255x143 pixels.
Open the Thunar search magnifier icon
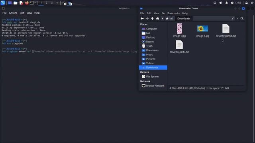(x=242, y=19)
